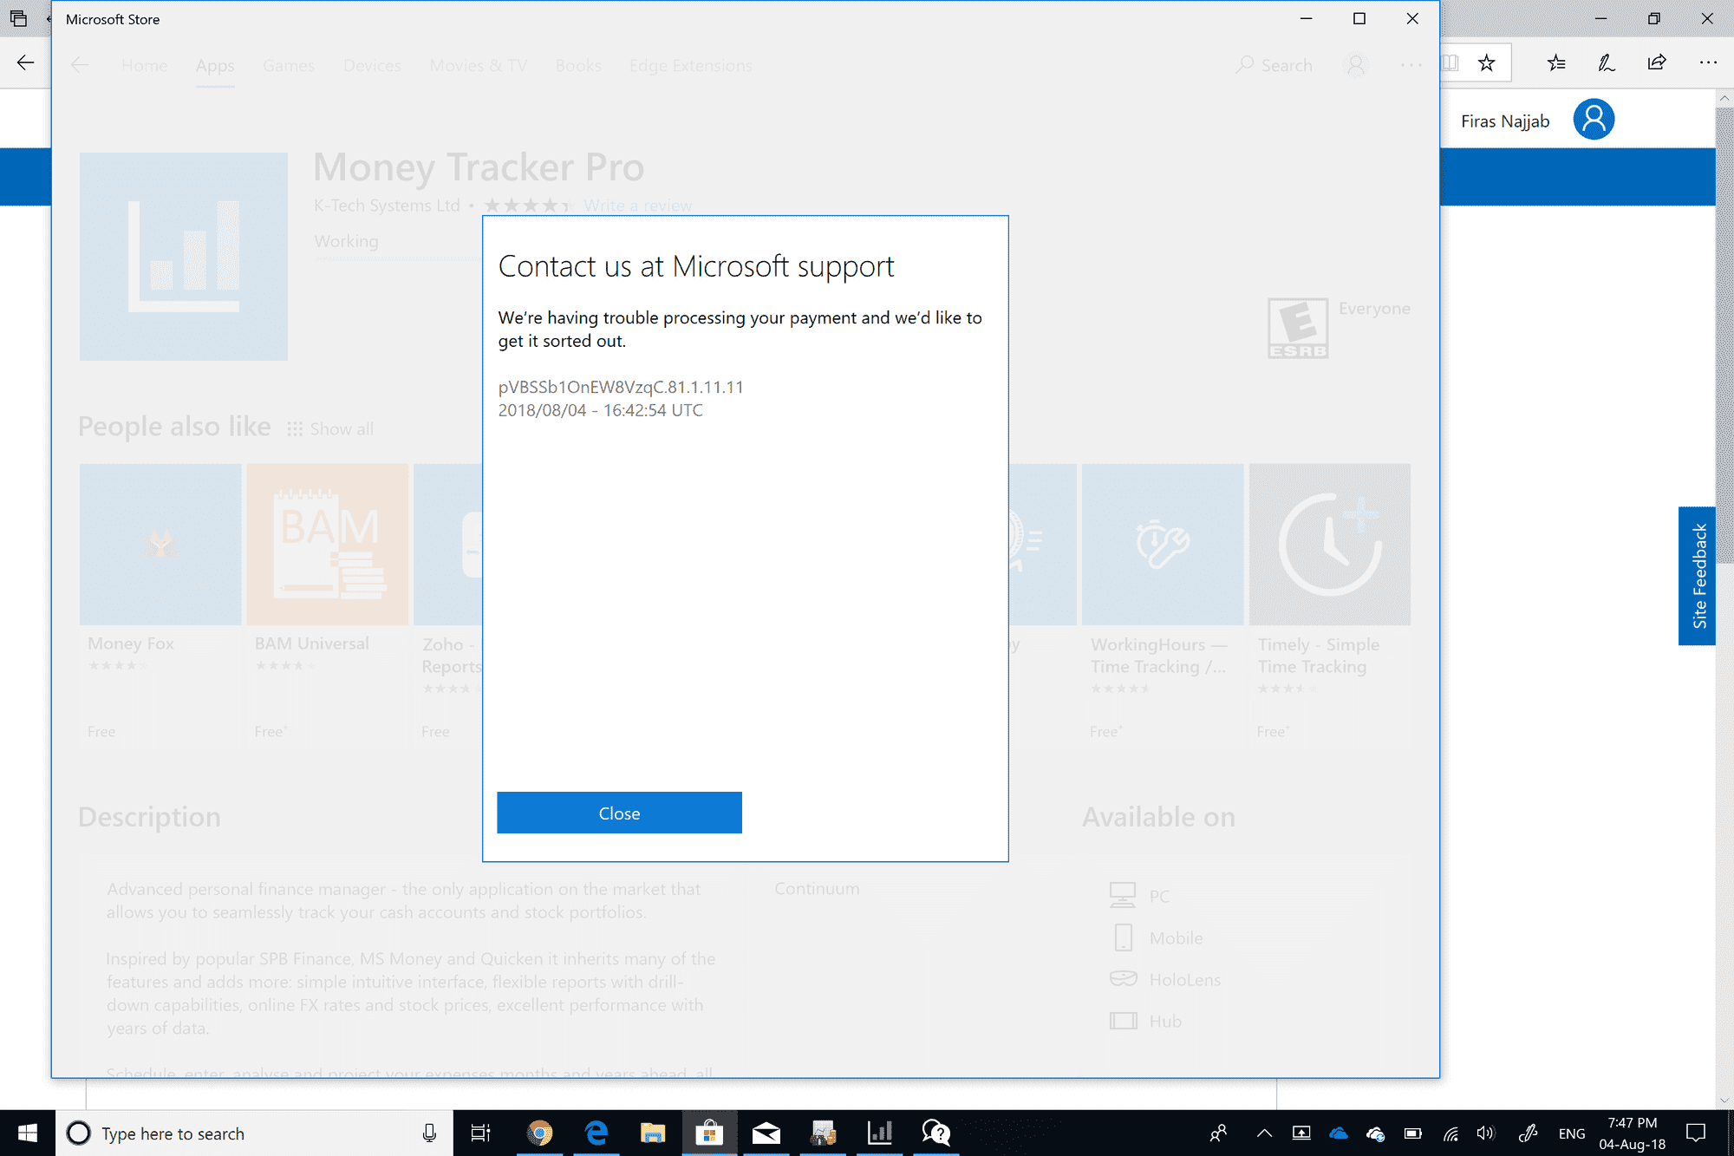Close the Microsoft support payment dialog
The image size is (1734, 1156).
coord(619,813)
